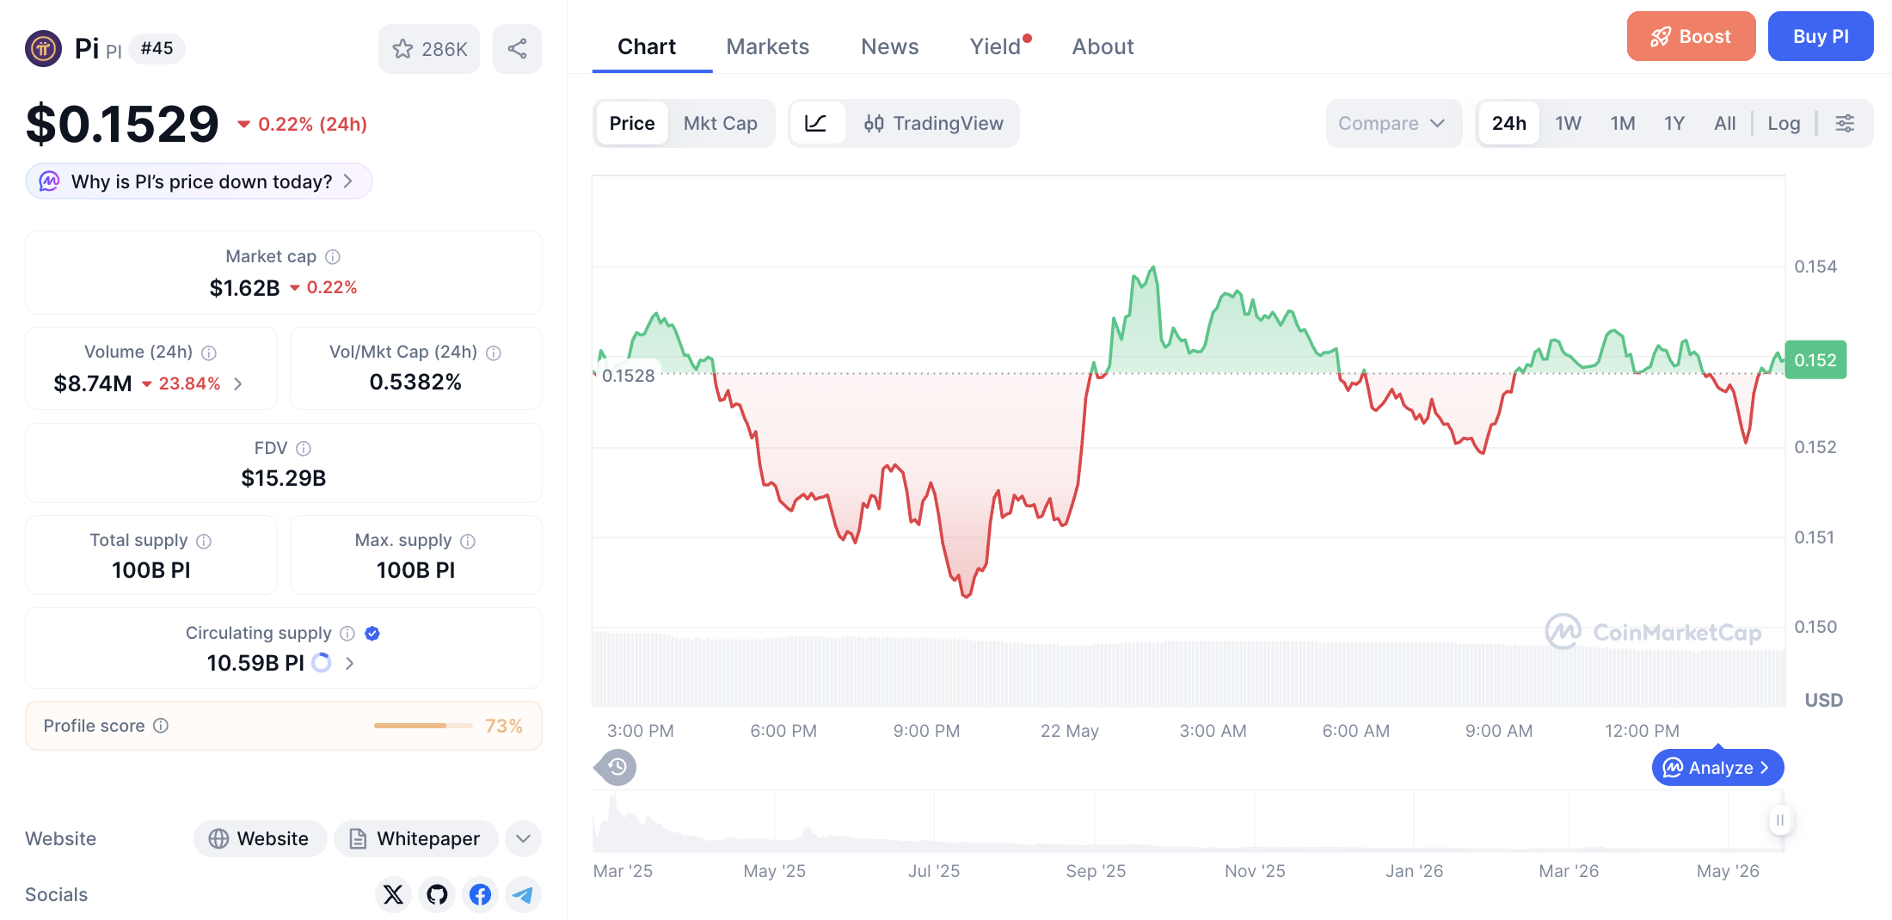Click the chart history clock icon
Viewport: 1892px width, 920px height.
(x=617, y=767)
